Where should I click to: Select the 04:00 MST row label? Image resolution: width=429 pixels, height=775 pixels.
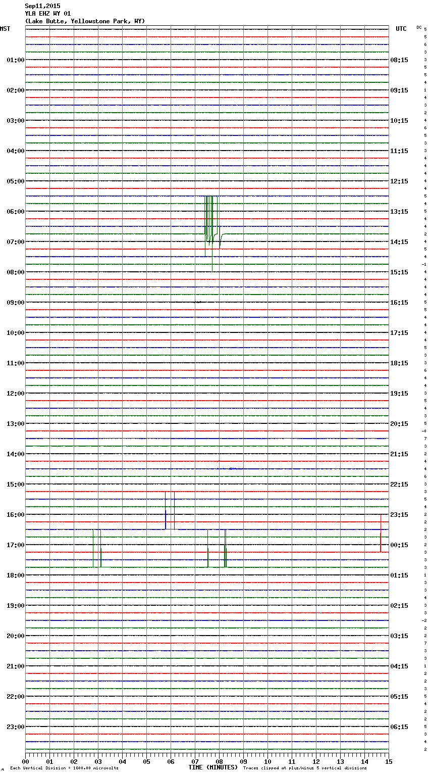15,151
